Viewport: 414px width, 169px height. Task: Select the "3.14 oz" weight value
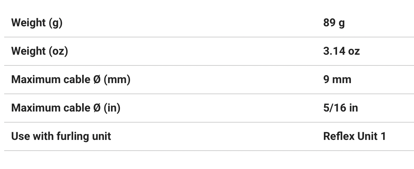click(341, 51)
